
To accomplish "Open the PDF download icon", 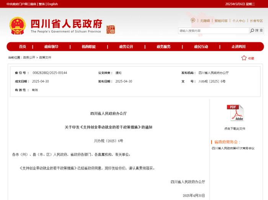I will [235, 113].
